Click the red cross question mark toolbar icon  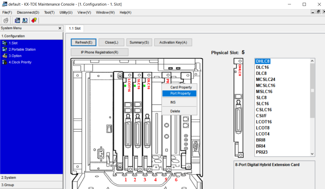tap(34, 20)
